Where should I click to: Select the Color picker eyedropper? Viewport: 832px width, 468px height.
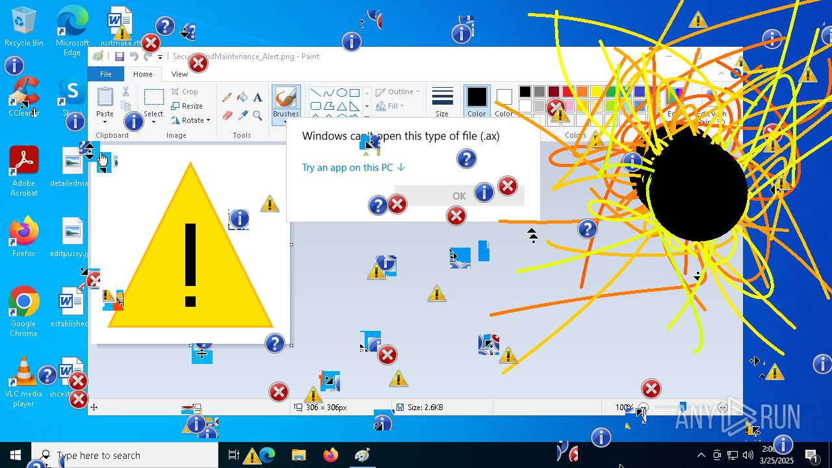click(242, 116)
